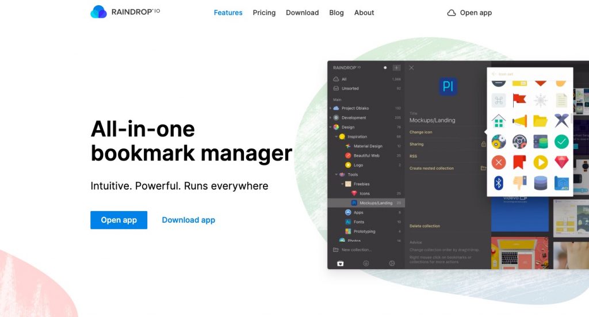Select the Icons collection with gem icon
The width and height of the screenshot is (589, 317).
tap(364, 193)
